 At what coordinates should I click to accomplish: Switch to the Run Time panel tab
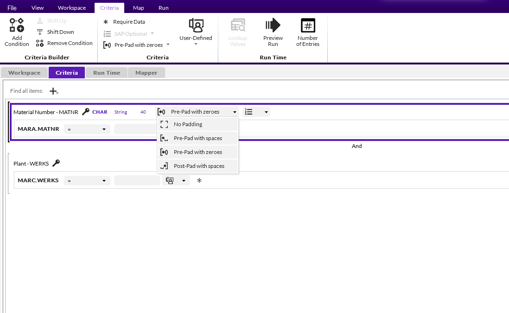click(107, 73)
